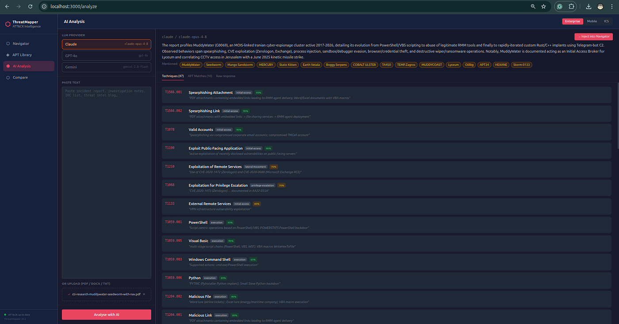Open the T1059.006 Python row
The width and height of the screenshot is (619, 324).
tap(387, 281)
